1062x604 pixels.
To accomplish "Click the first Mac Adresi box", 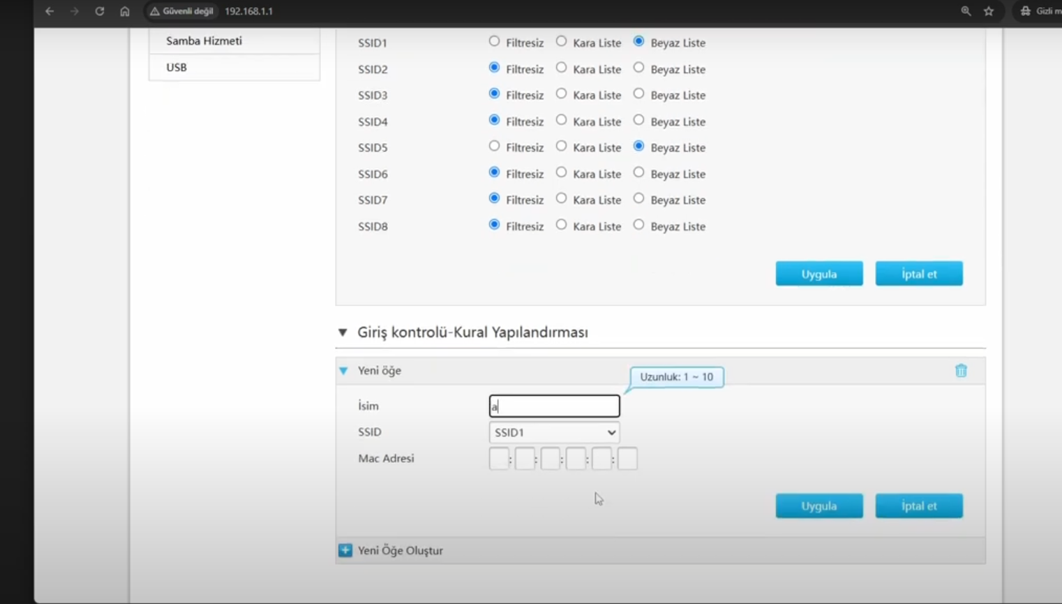I will coord(499,459).
